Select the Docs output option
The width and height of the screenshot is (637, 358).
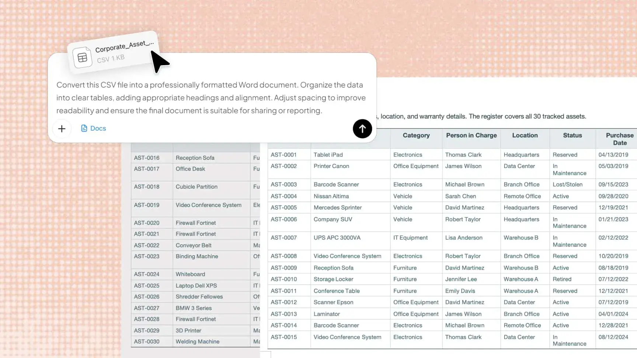93,128
